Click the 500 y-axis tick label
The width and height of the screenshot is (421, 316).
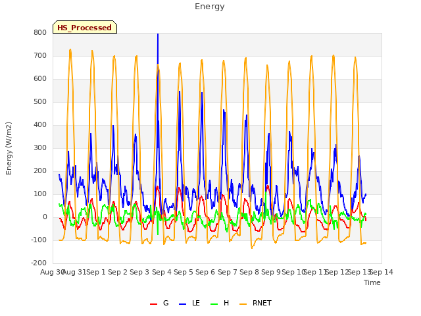point(40,102)
